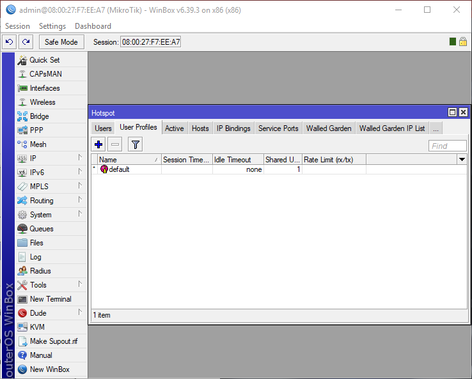Open the IPv6 menu item
Image resolution: width=472 pixels, height=379 pixels.
pyautogui.click(x=51, y=173)
